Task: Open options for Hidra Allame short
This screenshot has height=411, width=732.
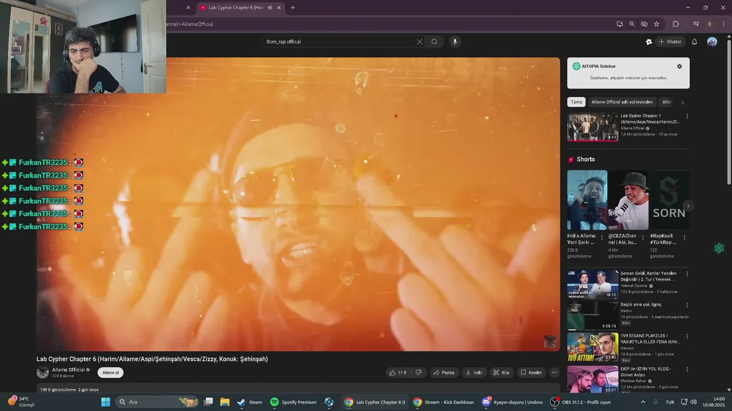Action: 602,238
